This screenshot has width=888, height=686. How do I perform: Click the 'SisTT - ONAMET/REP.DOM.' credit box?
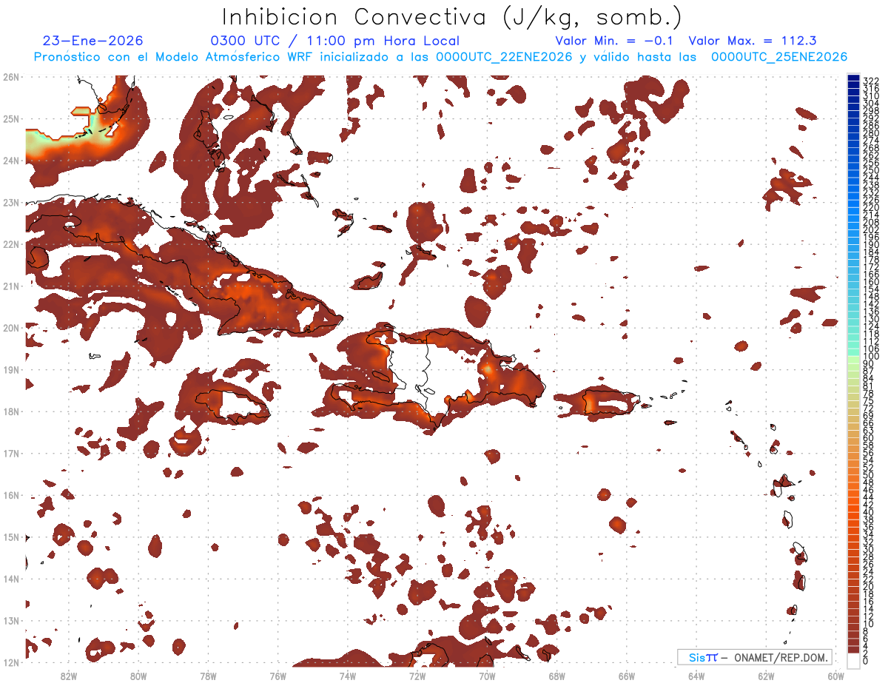[755, 657]
